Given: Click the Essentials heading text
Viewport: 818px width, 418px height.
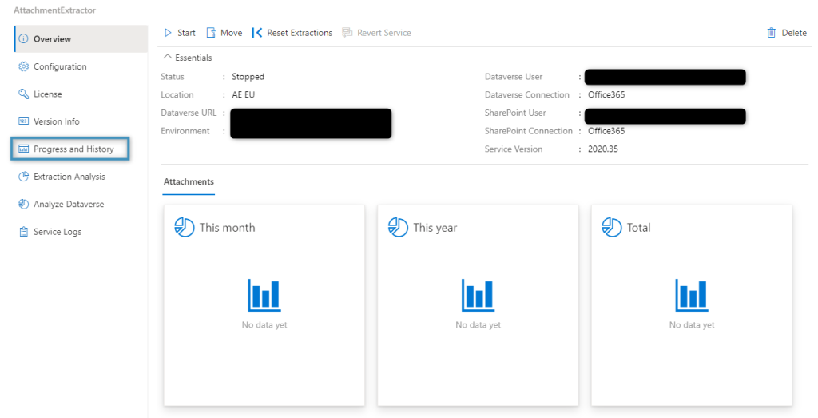Looking at the screenshot, I should point(193,58).
